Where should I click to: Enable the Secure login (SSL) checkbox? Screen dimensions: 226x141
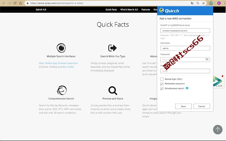[x=162, y=79]
